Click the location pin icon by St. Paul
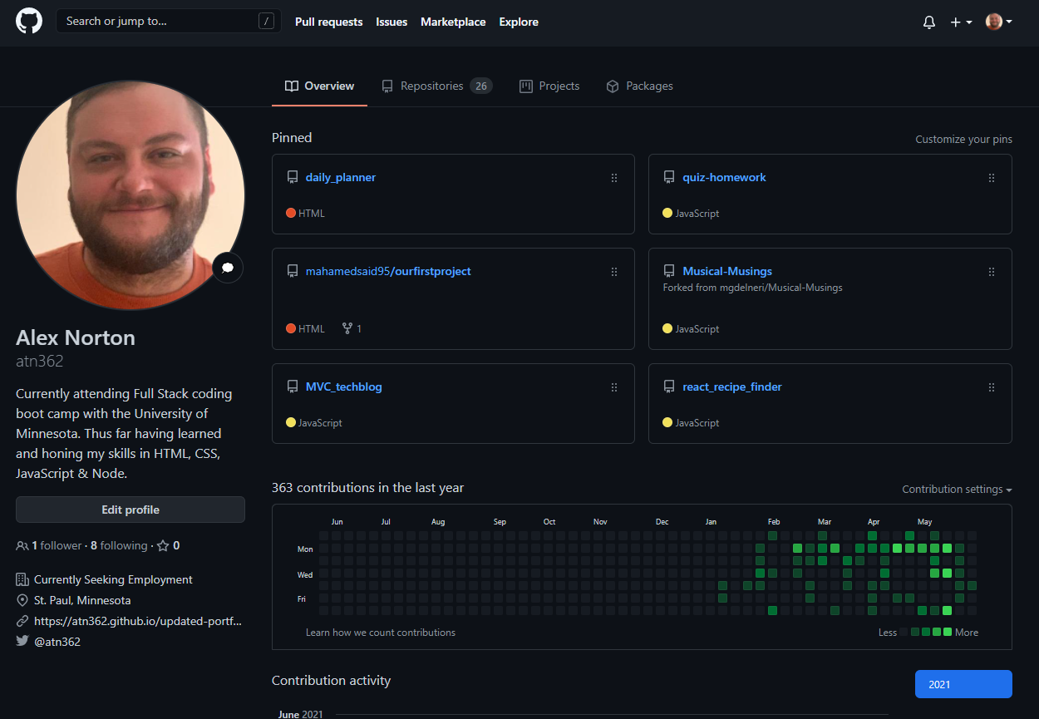The height and width of the screenshot is (719, 1039). pyautogui.click(x=22, y=600)
